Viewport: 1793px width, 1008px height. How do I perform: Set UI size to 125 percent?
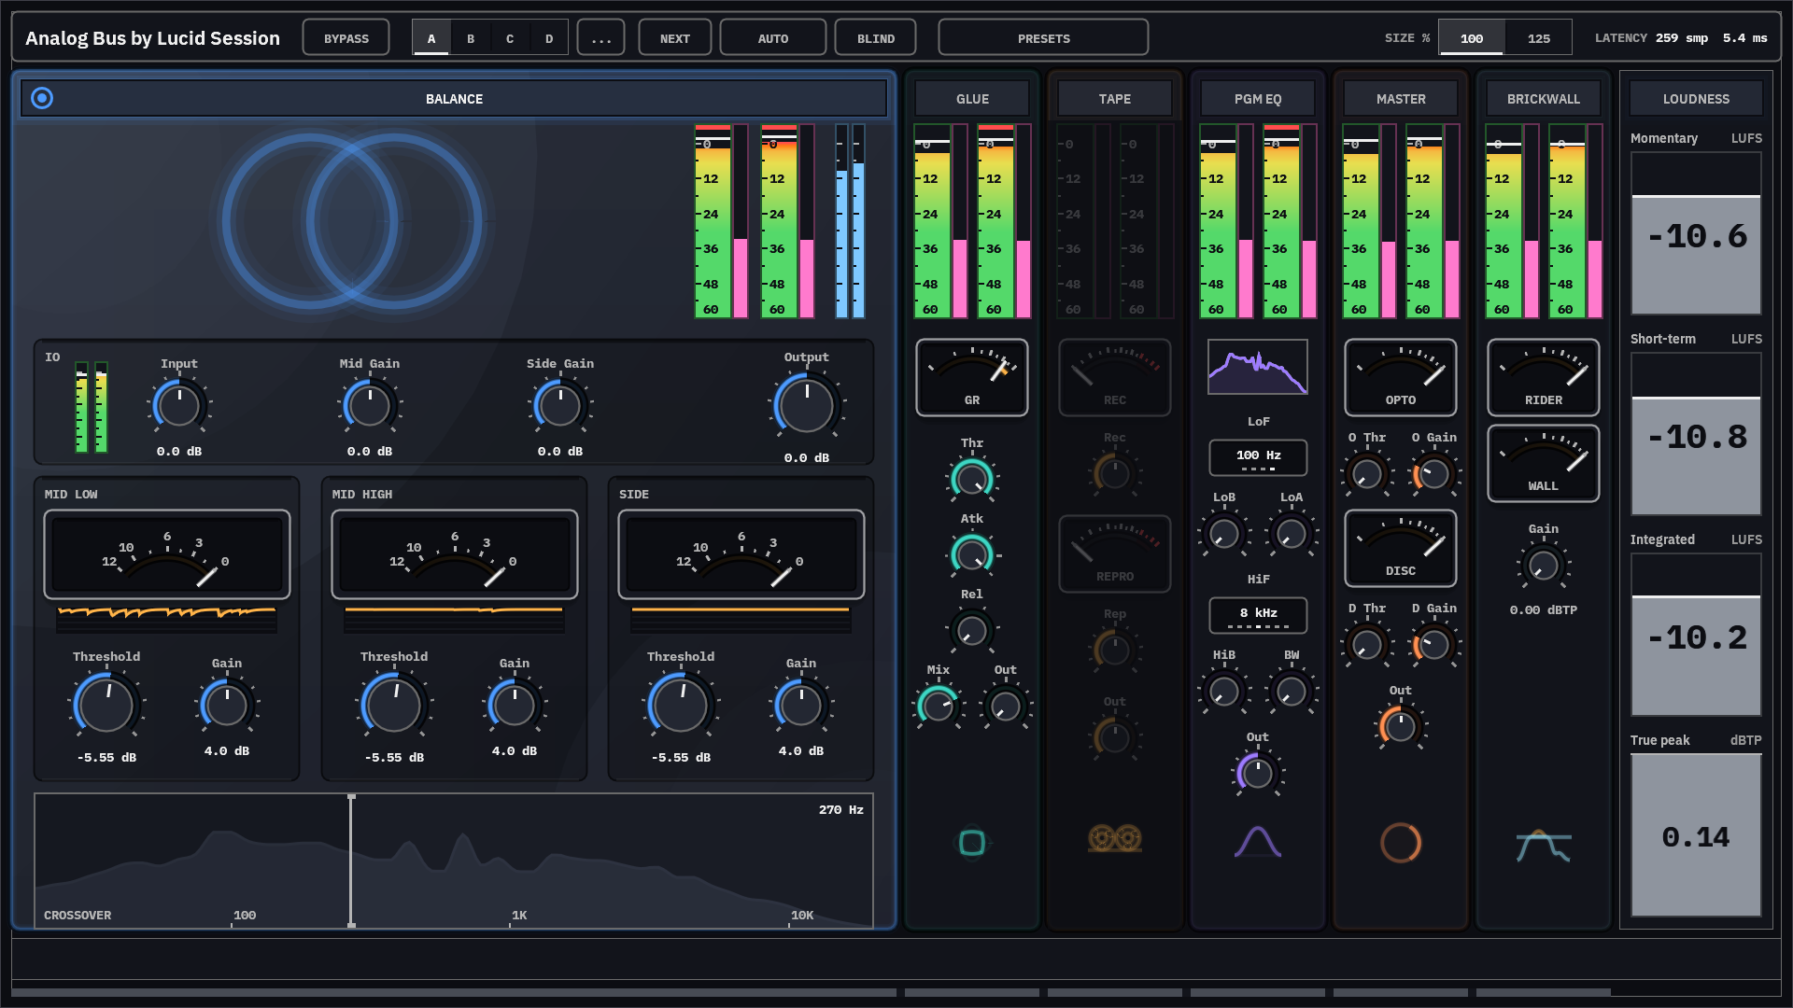point(1539,38)
